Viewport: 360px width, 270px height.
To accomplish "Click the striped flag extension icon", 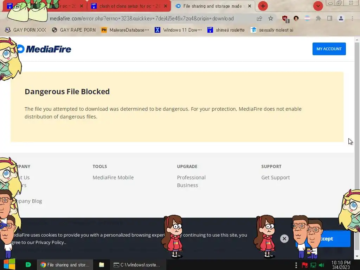I will pos(307,18).
